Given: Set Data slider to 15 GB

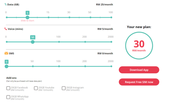Looking at the screenshot, I should pyautogui.click(x=49, y=17).
